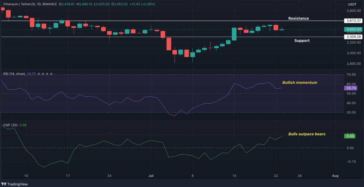The image size is (364, 187).
Task: Select the Support text label
Action: pyautogui.click(x=302, y=41)
